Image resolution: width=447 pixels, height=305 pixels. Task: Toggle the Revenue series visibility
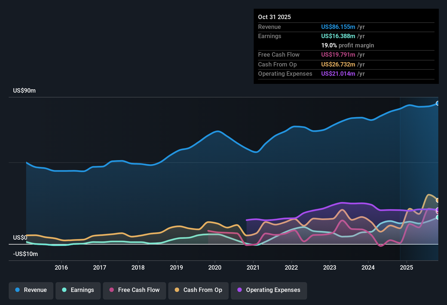point(31,290)
